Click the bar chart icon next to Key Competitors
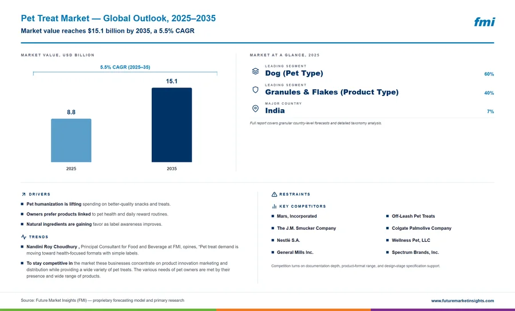This screenshot has width=515, height=311. click(x=274, y=206)
